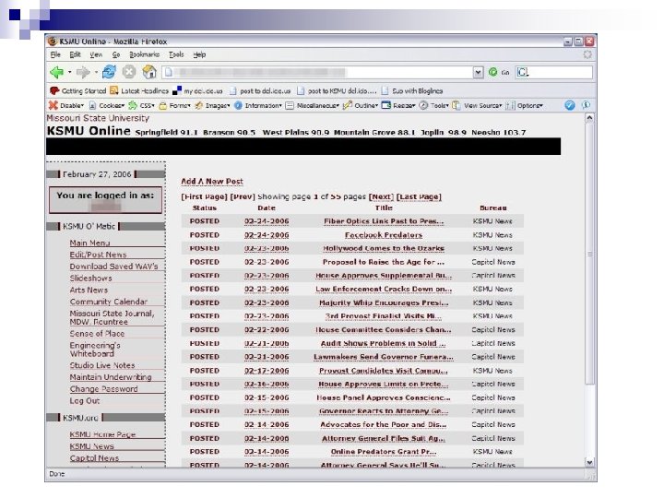This screenshot has height=498, width=664.
Task: Click the scrollbar down arrow
Action: coord(589,462)
